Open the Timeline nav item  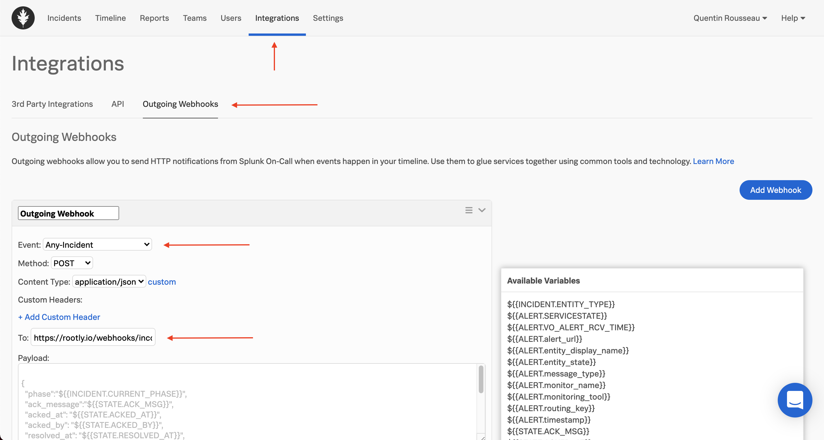tap(110, 18)
